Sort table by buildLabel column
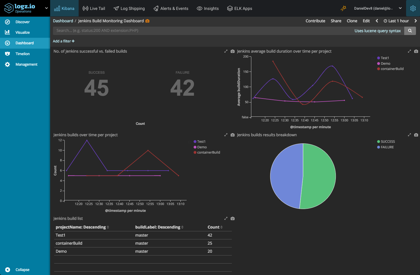 159,227
